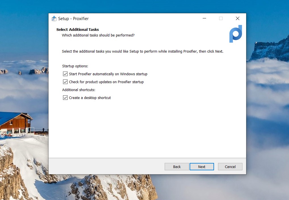This screenshot has height=200, width=289.
Task: Click the 'Select Additional Tasks' heading
Action: point(78,30)
